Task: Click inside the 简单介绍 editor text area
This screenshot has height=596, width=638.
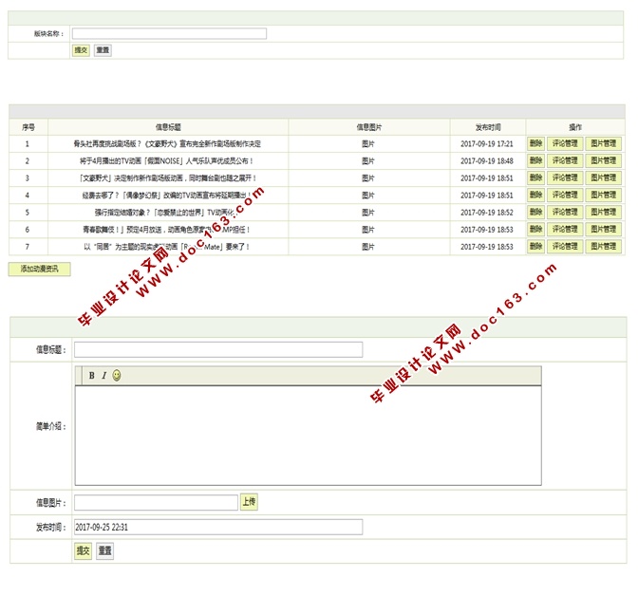Action: coord(308,436)
